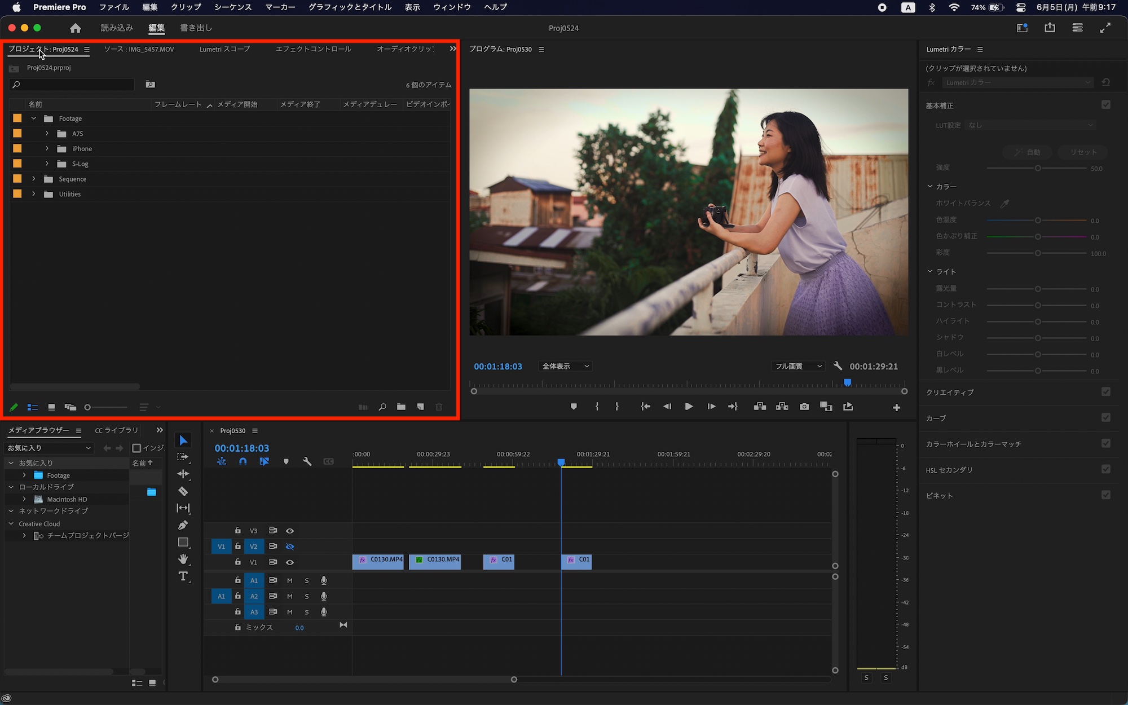Switch to エフェクトコントロール tab
The image size is (1128, 705).
(313, 50)
